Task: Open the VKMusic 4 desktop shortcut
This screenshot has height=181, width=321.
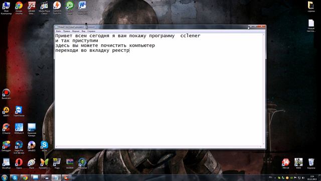Action: point(19,129)
